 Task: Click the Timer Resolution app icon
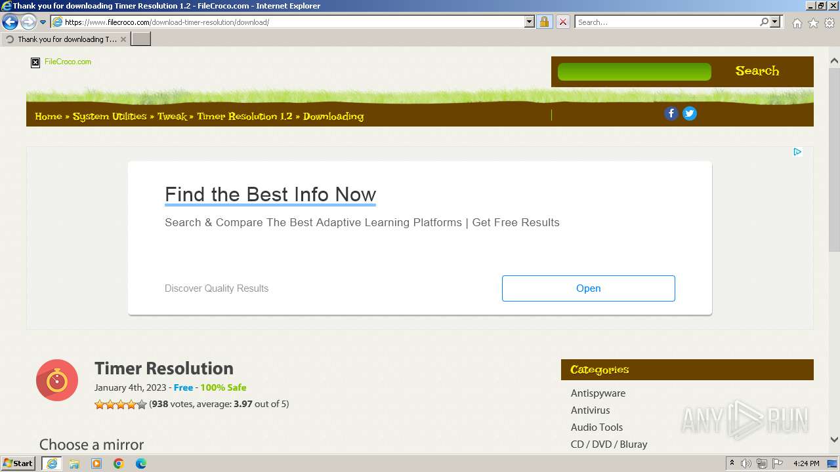click(57, 380)
